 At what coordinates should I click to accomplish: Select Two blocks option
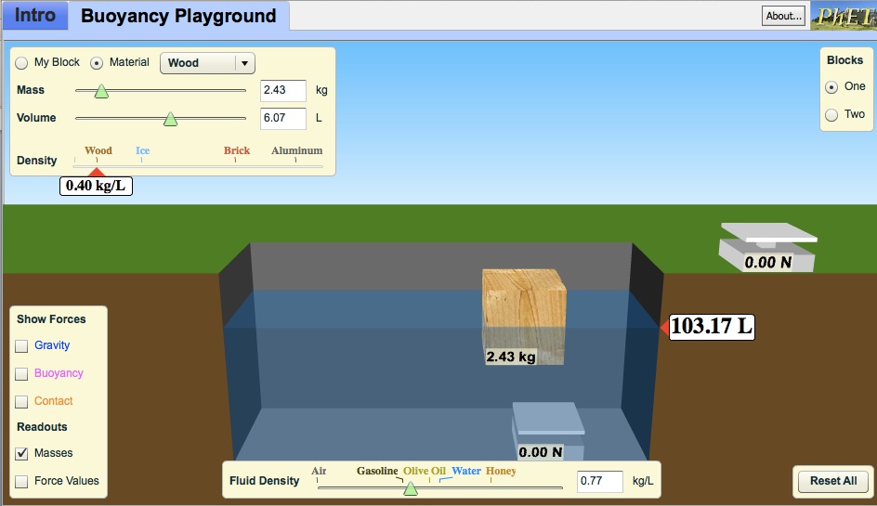tap(831, 115)
